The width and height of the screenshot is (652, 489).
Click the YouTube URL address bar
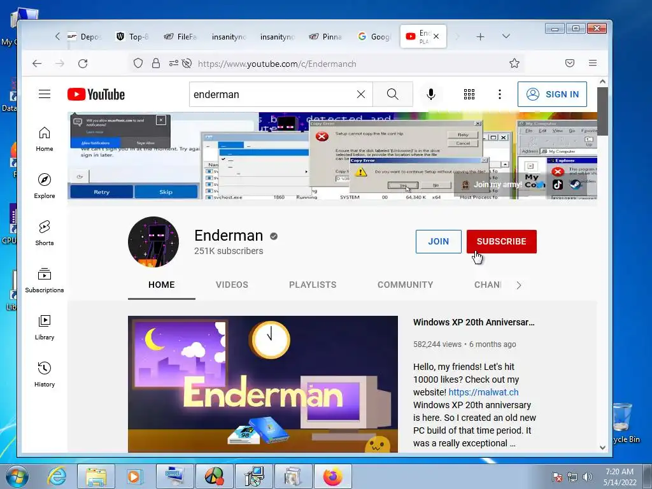tap(277, 64)
